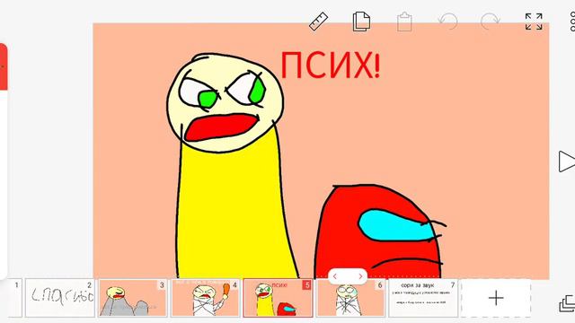Add a new frame

click(x=496, y=298)
